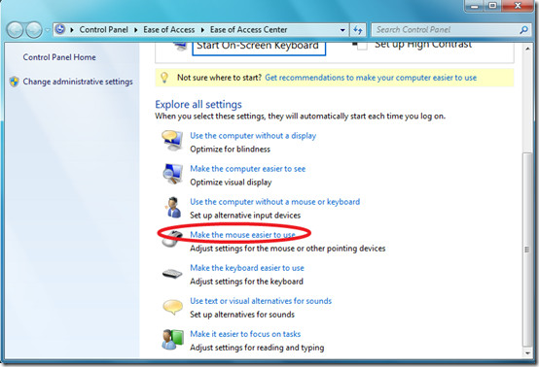Click 'Adjust settings for reading and typing' text
The image size is (539, 367).
257,348
